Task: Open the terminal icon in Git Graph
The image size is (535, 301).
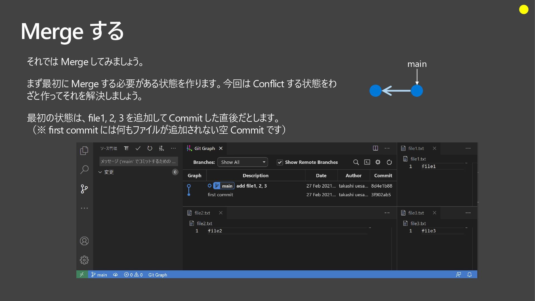Action: (367, 162)
